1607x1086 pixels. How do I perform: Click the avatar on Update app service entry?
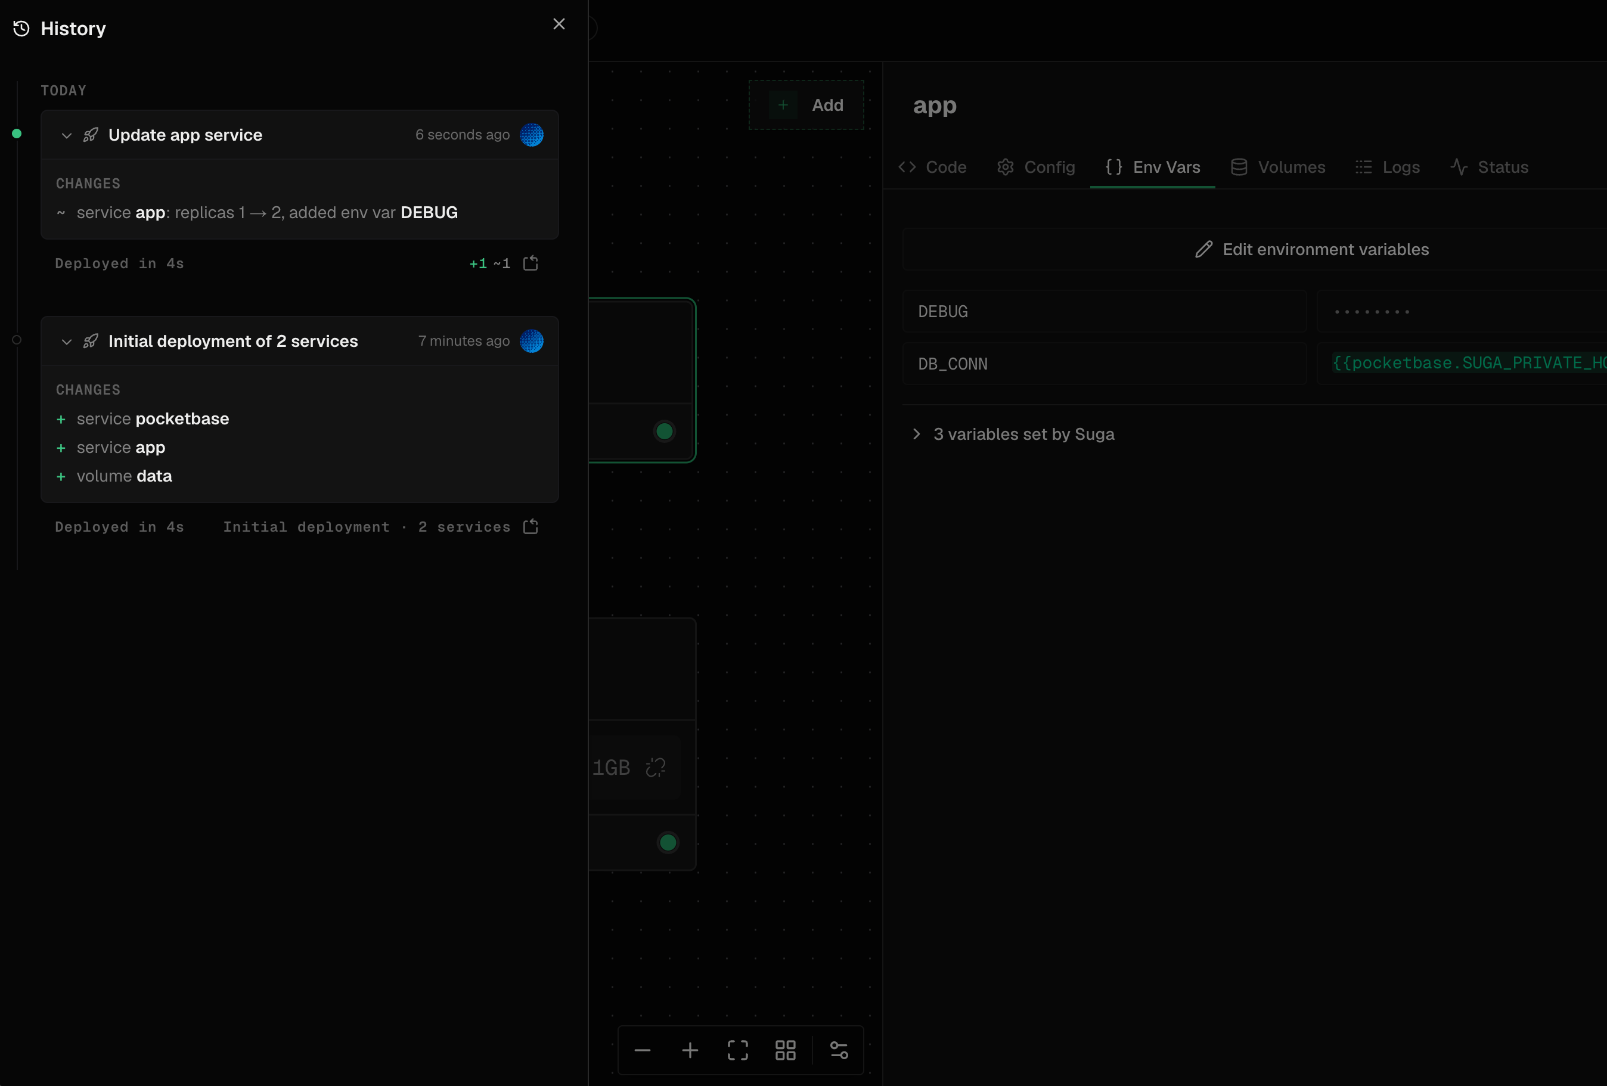(x=531, y=135)
